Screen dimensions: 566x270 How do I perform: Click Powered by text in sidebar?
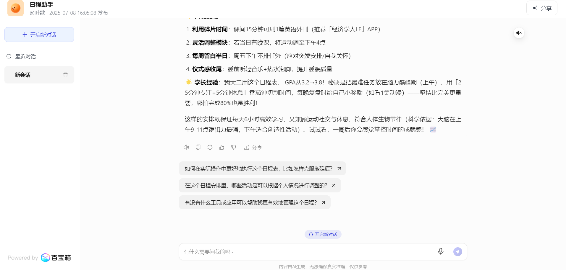tap(23, 258)
